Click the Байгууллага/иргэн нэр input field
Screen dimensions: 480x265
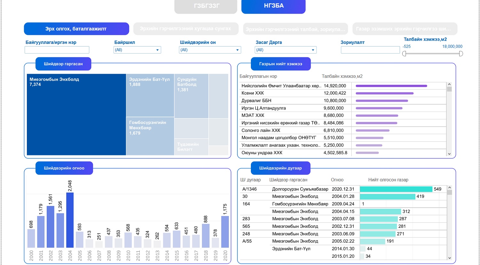(57, 50)
